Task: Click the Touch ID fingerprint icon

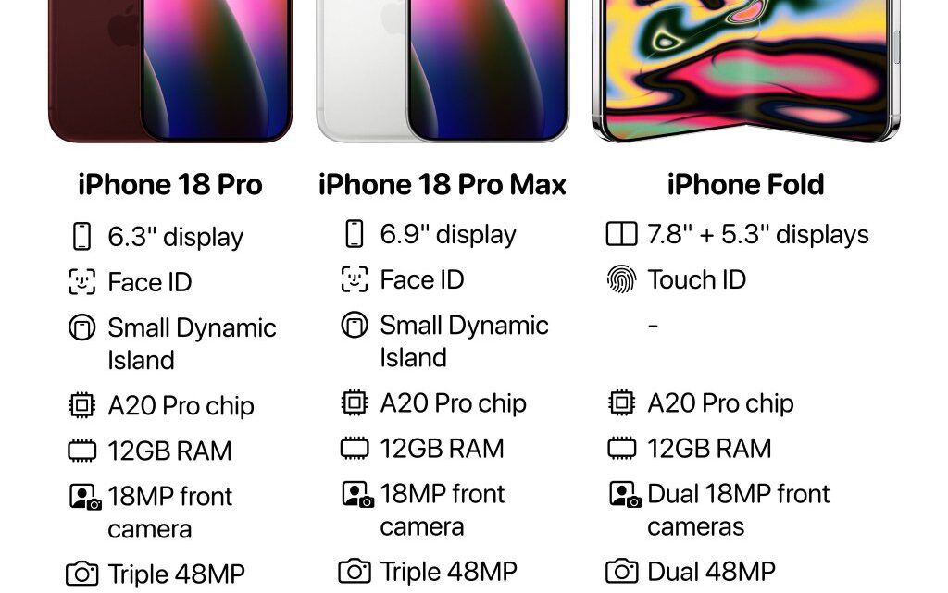Action: tap(621, 279)
